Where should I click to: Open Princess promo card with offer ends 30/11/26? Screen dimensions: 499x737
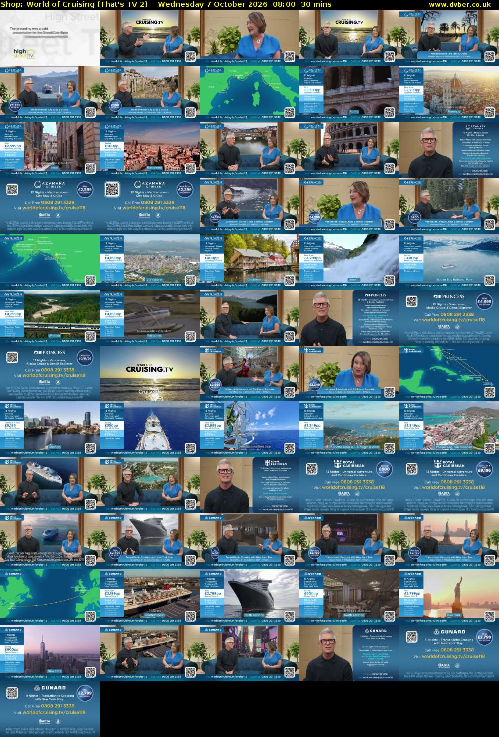(x=50, y=373)
